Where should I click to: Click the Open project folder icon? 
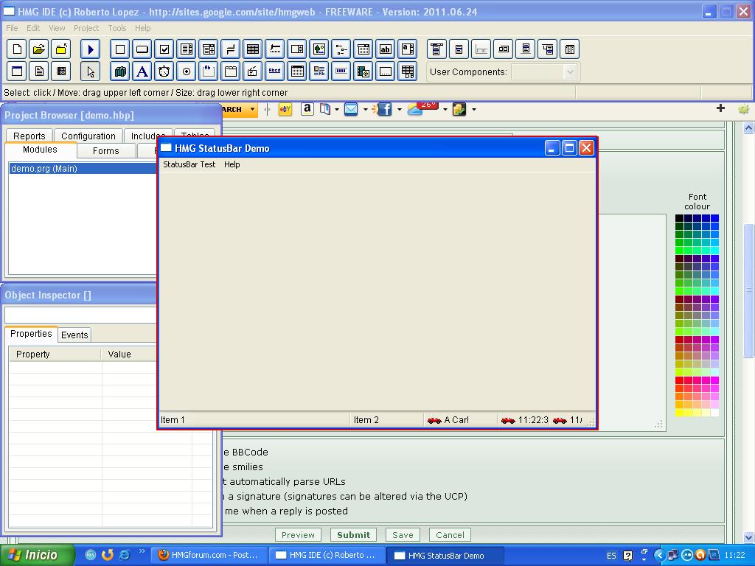(x=39, y=49)
